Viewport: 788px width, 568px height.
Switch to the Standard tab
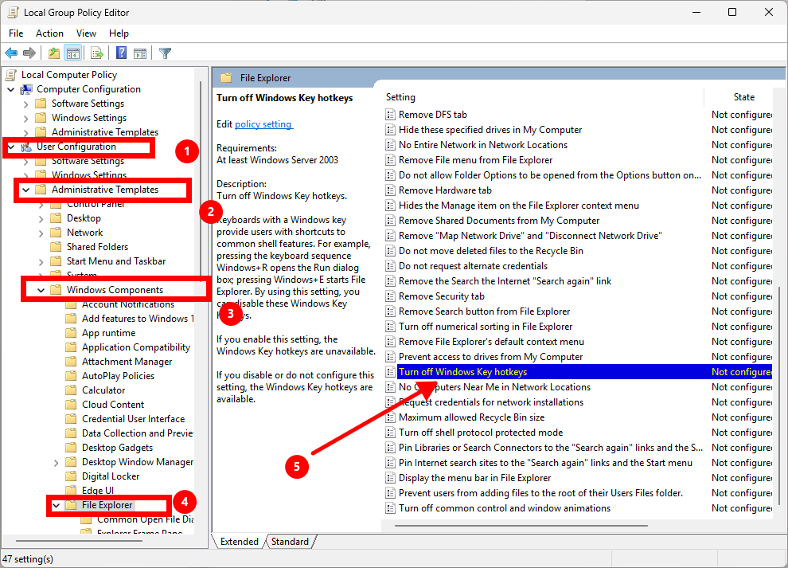pos(290,542)
